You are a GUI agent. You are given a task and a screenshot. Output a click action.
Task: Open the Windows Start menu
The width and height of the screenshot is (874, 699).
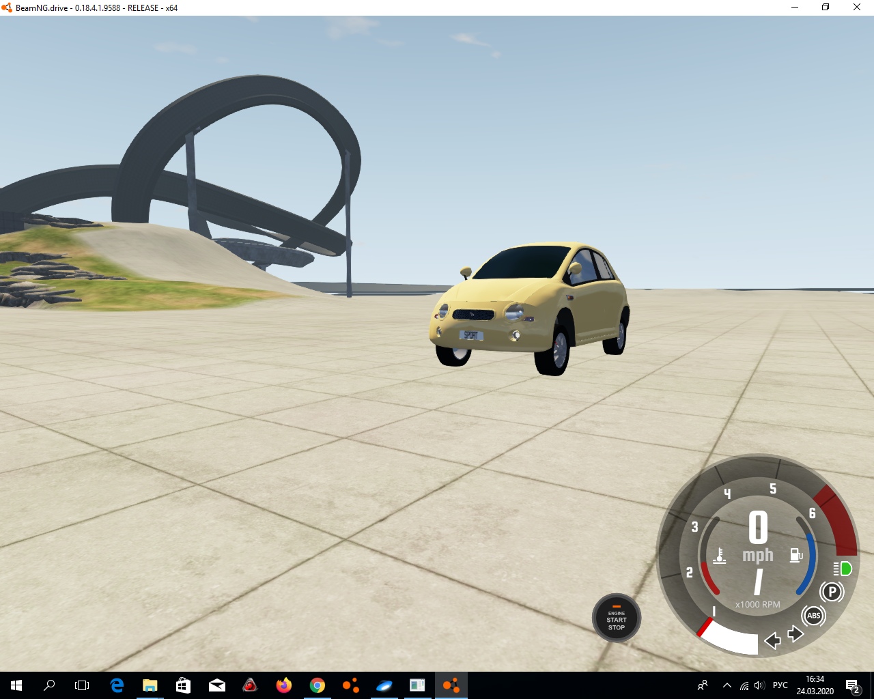tap(16, 685)
